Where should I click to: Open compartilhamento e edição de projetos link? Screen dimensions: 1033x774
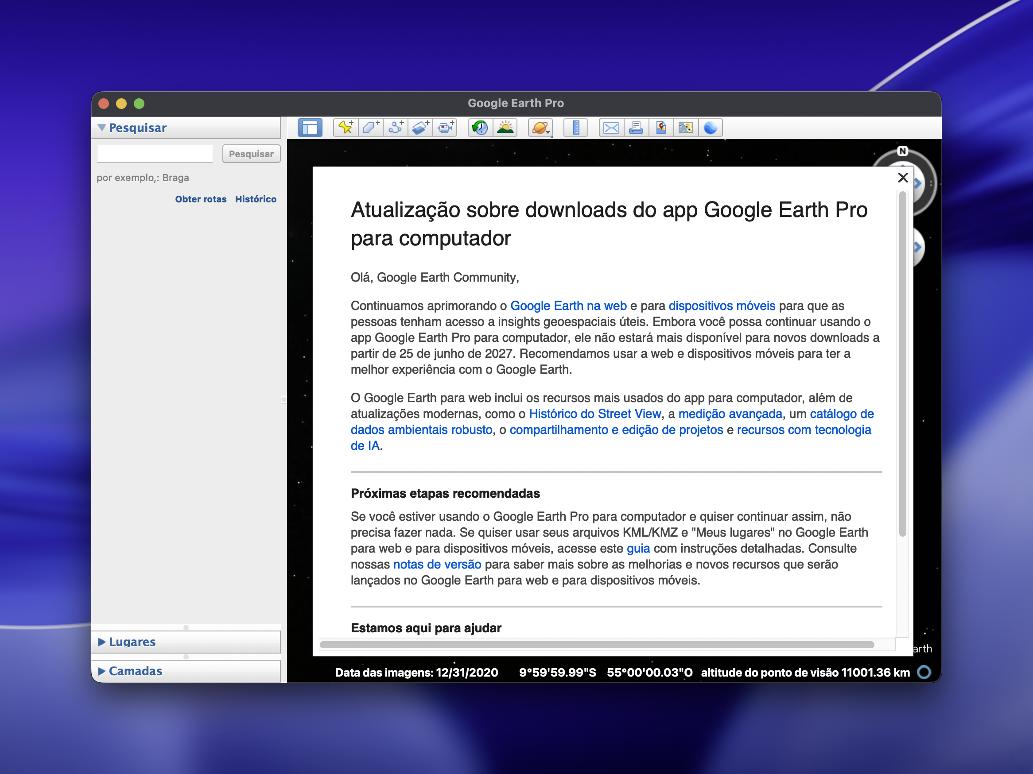pos(617,430)
